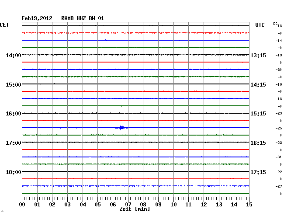284x216 pixels.
Task: Click minute tick label '15'
Action: 249,205
